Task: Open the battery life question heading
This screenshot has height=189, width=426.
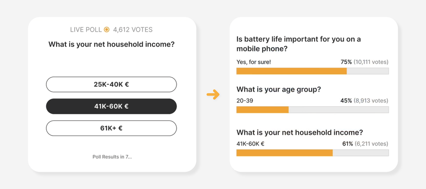Action: 298,43
